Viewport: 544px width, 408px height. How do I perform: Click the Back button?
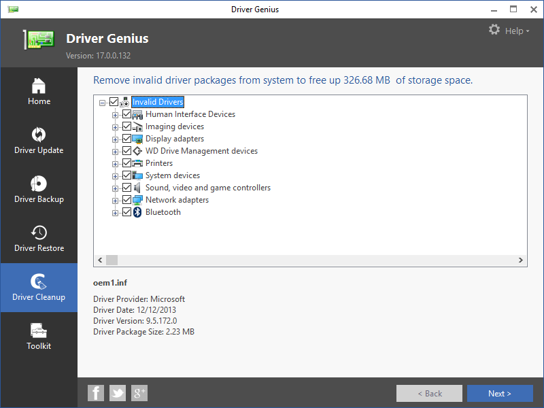click(430, 394)
